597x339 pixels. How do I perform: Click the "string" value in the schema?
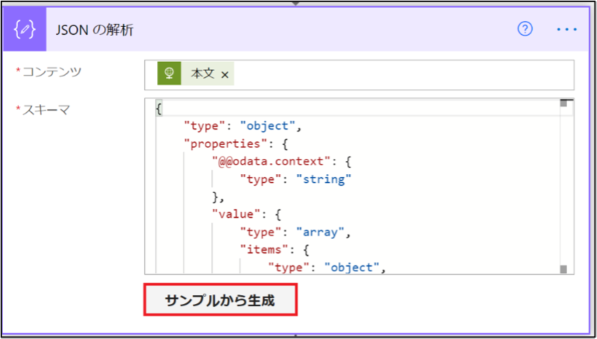click(324, 179)
